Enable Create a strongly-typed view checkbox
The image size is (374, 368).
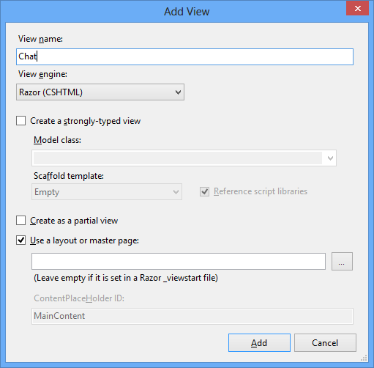pyautogui.click(x=21, y=121)
